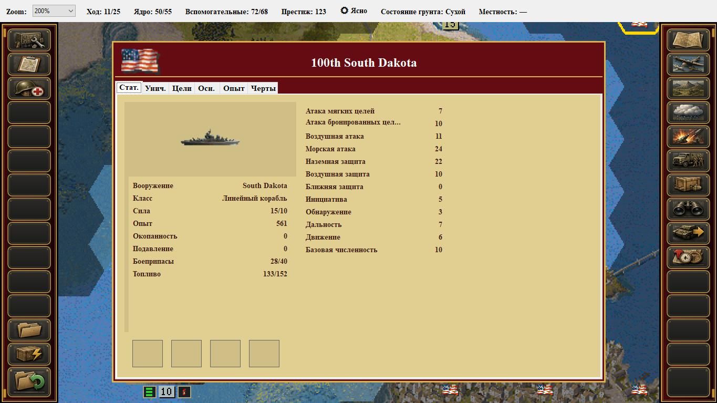Click the strength box showing 10 below the panel
Screen dimensions: 717x403
point(167,392)
